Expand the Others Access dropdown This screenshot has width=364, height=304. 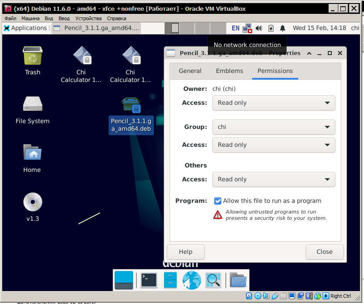274,179
